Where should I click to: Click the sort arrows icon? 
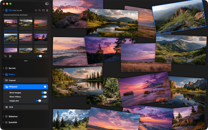click(x=5, y=56)
